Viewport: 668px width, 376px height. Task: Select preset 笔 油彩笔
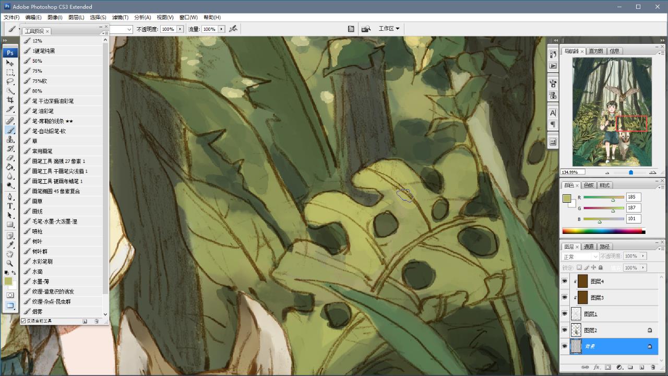[x=62, y=111]
